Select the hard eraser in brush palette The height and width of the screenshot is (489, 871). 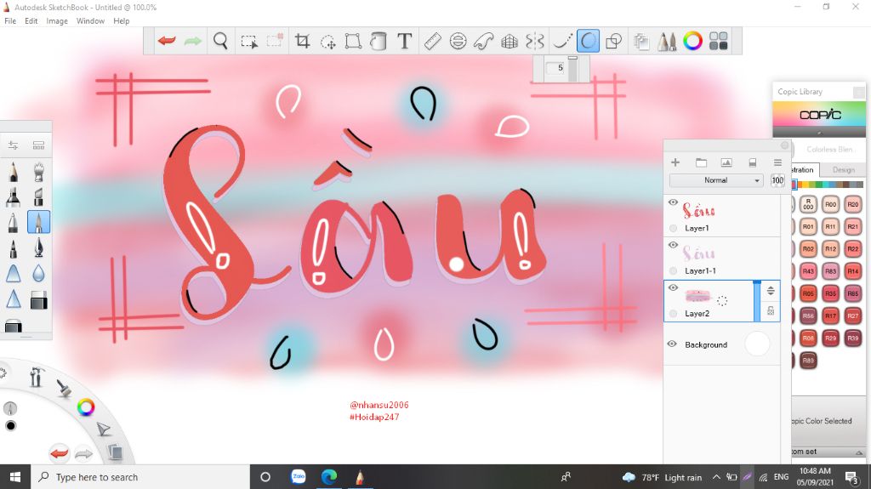tap(38, 300)
